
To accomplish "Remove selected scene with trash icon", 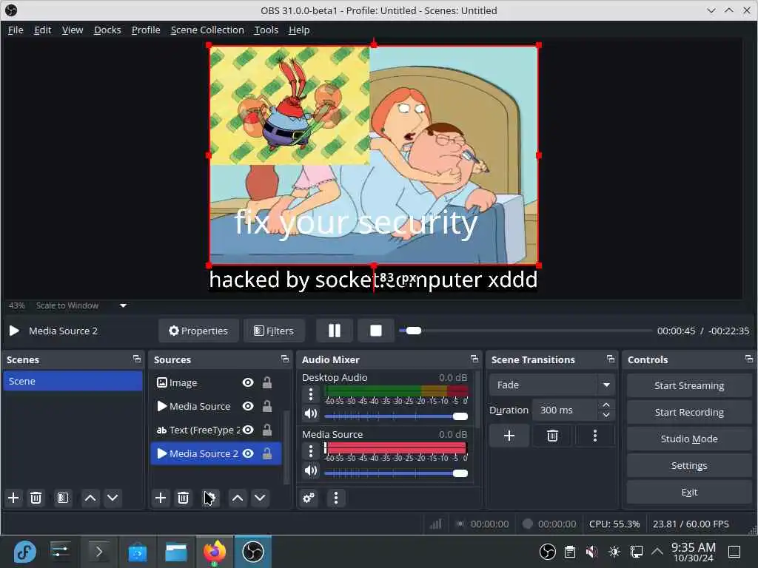I will click(x=36, y=498).
